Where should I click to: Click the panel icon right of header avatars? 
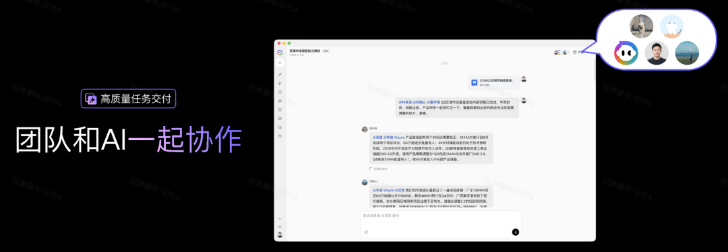click(x=575, y=53)
